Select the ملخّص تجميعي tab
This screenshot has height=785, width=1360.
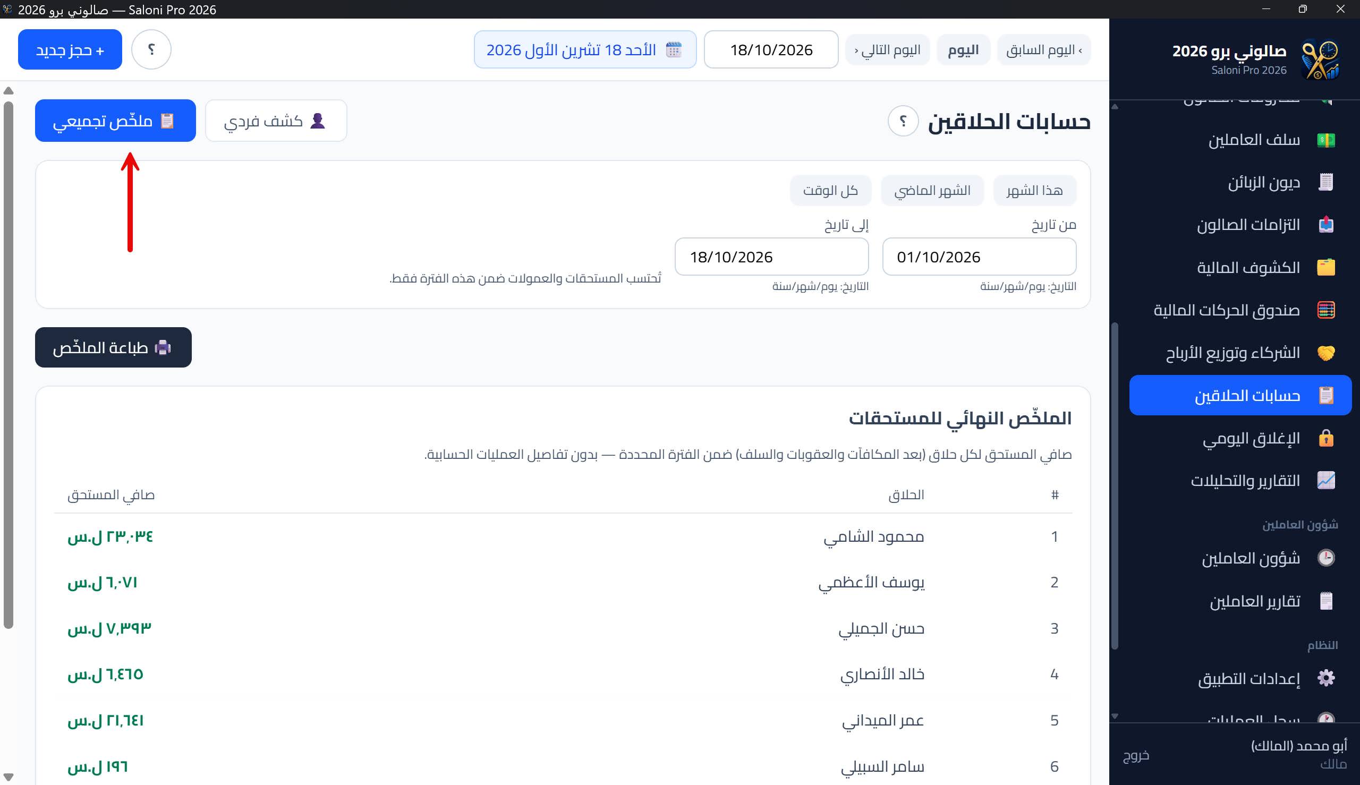tap(115, 121)
